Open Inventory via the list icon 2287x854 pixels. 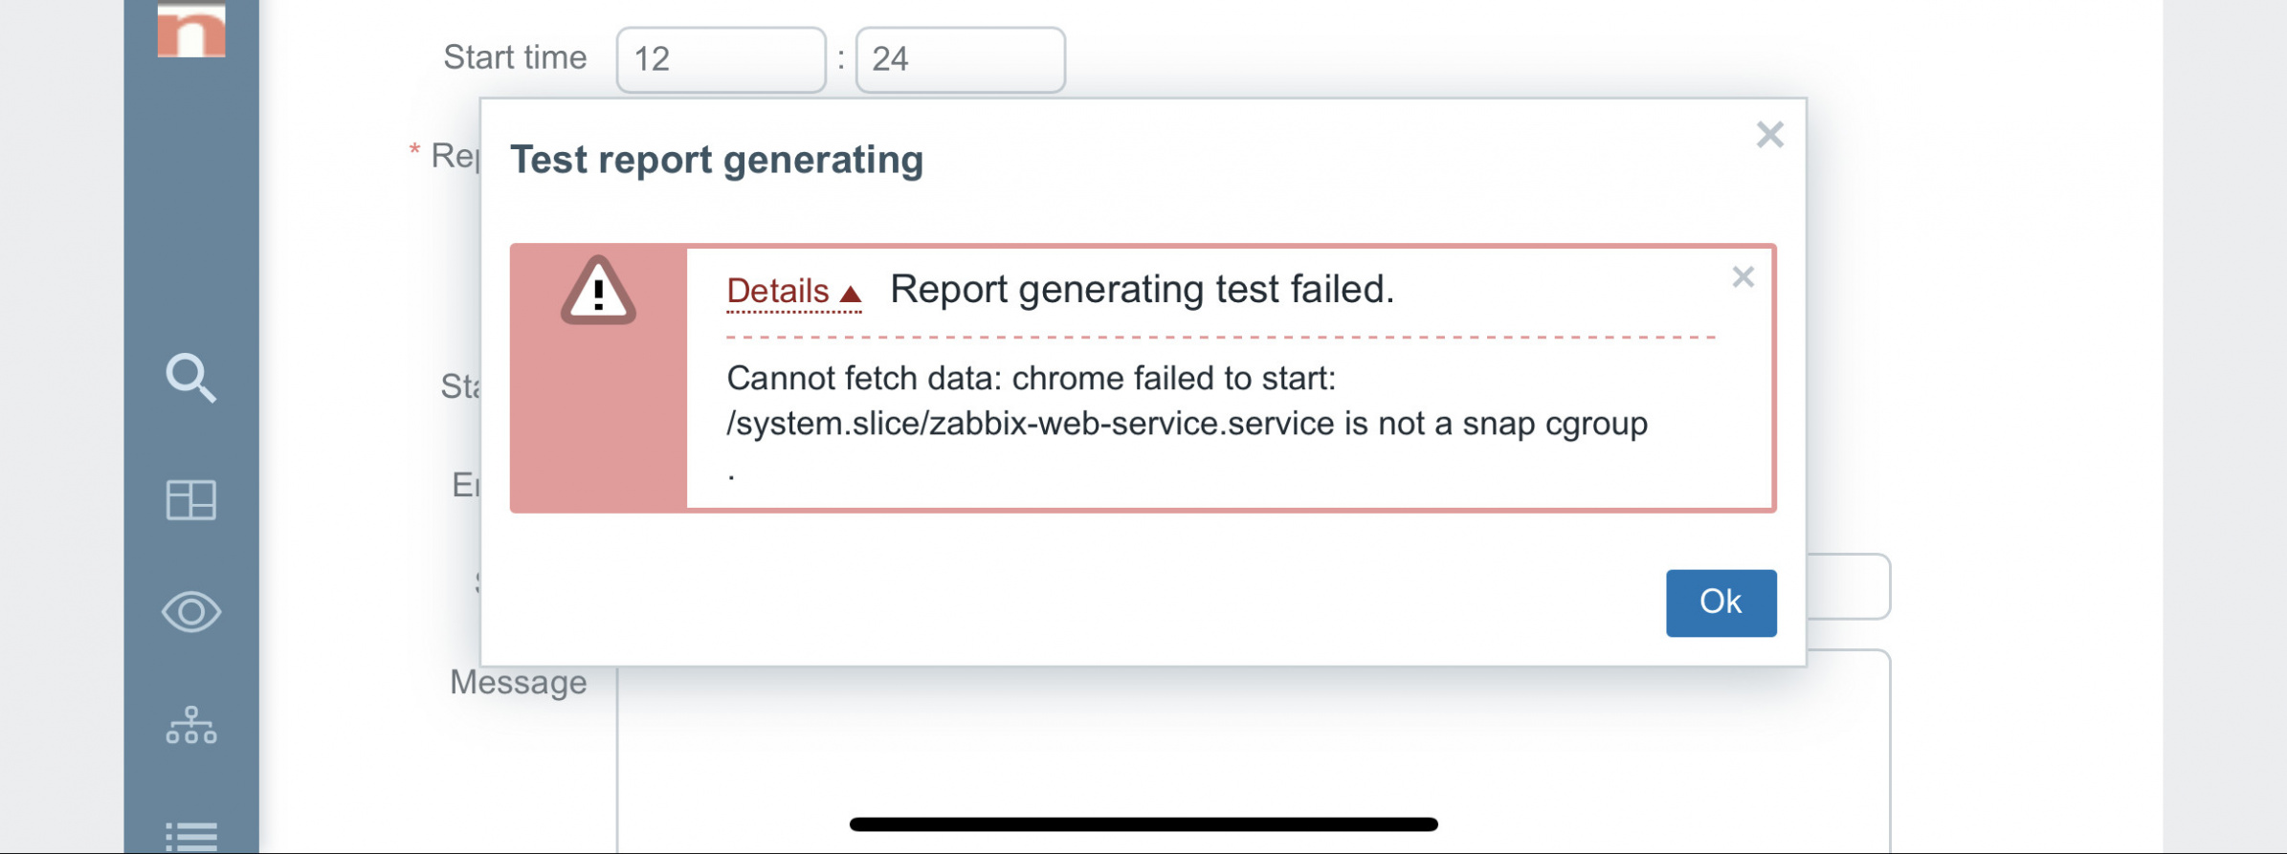pos(191,836)
